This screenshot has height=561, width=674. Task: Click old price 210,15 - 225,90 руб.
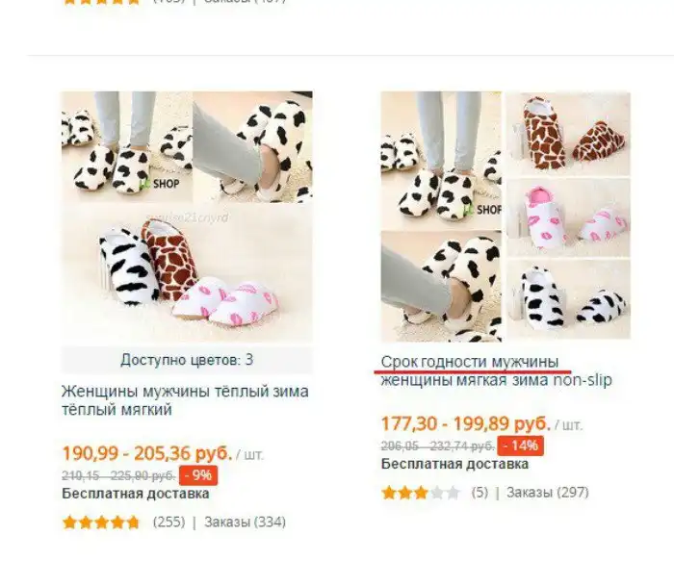[x=118, y=476]
